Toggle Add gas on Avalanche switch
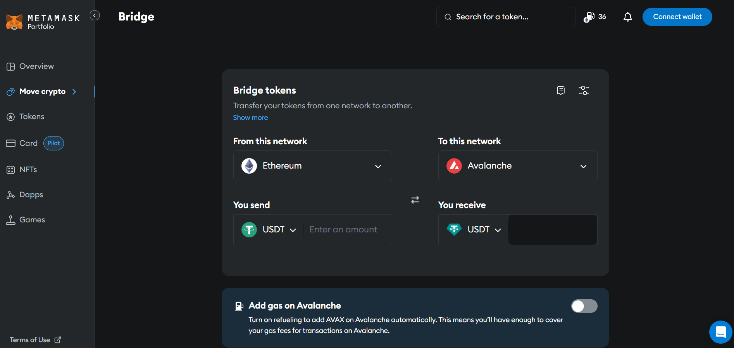This screenshot has height=348, width=734. 584,306
